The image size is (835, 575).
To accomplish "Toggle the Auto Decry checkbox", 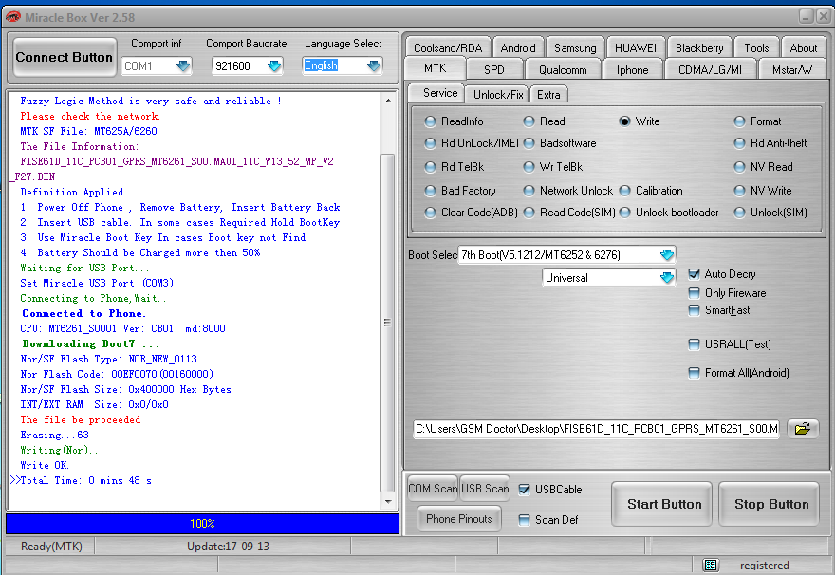I will click(x=694, y=274).
